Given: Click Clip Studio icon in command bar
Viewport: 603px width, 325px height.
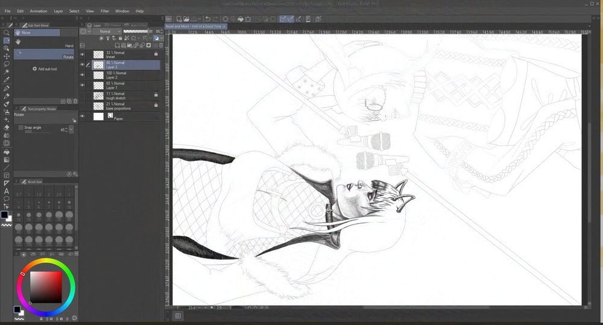Looking at the screenshot, I should pyautogui.click(x=168, y=19).
